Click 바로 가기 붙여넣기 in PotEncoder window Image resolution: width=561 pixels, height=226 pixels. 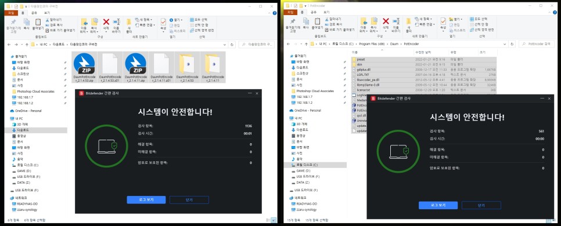(340, 30)
